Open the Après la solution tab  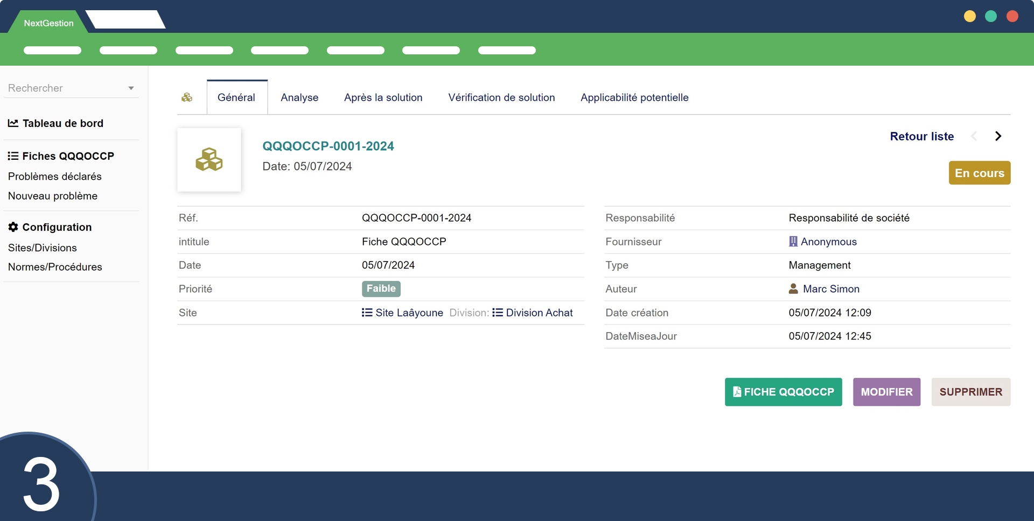(x=383, y=97)
